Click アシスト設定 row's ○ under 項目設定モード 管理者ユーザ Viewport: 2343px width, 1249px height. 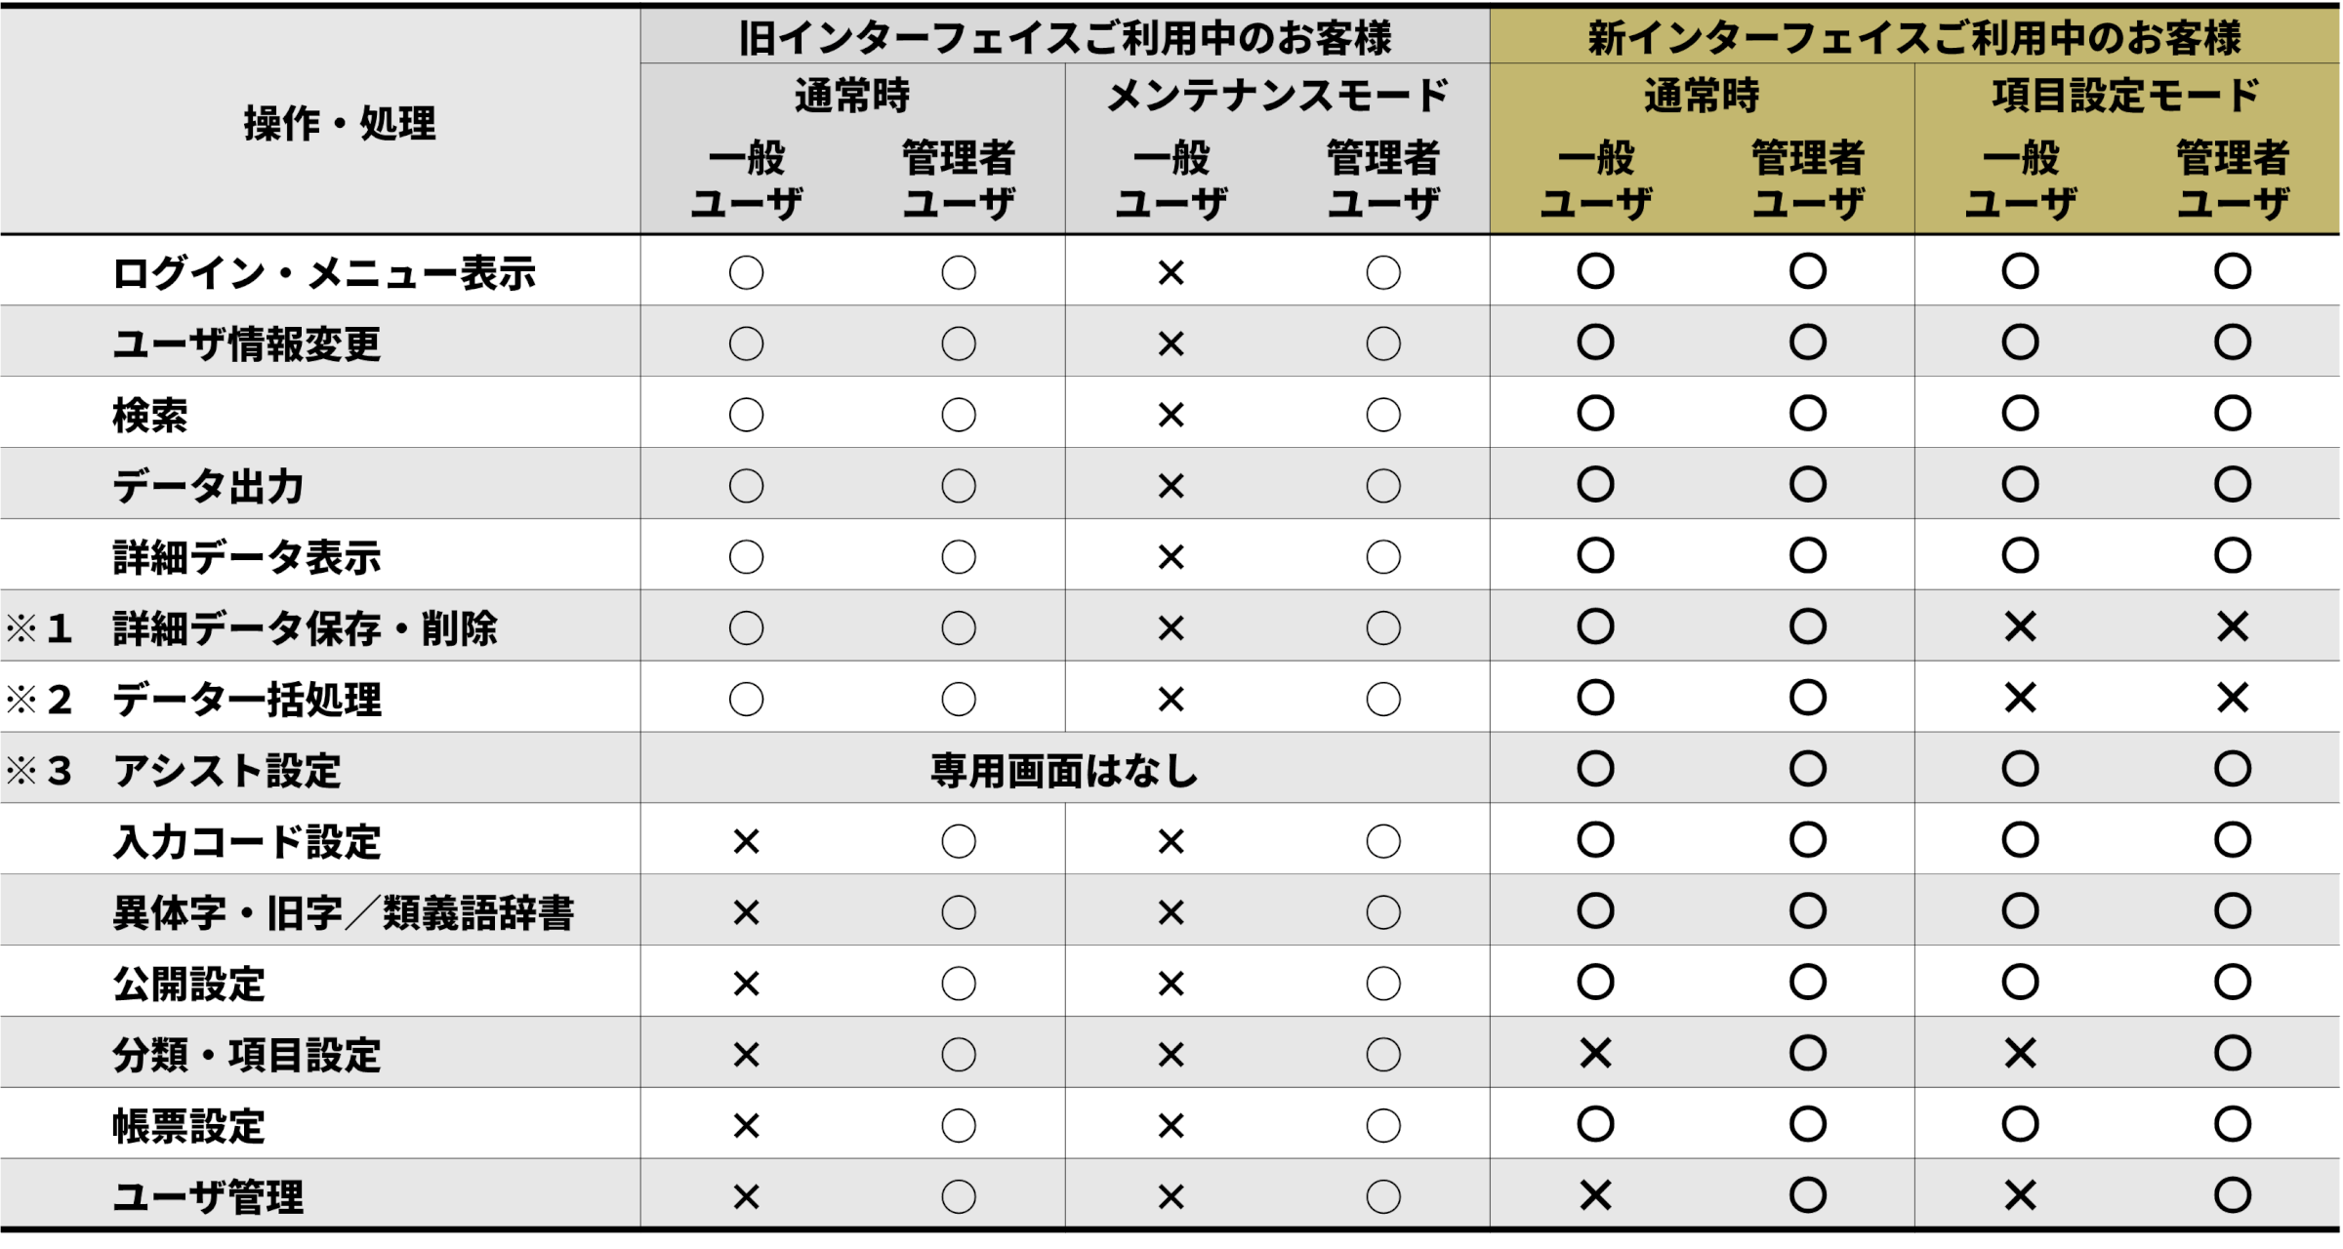(2232, 769)
